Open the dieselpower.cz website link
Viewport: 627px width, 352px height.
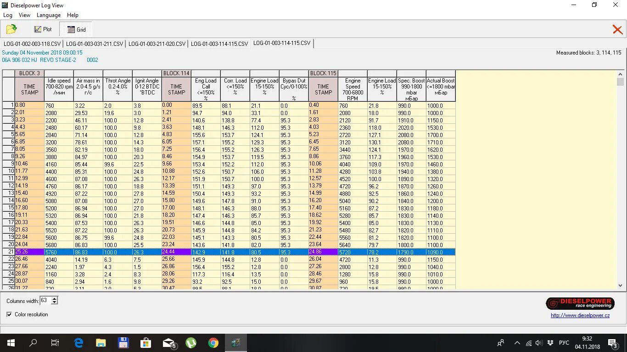(580, 315)
